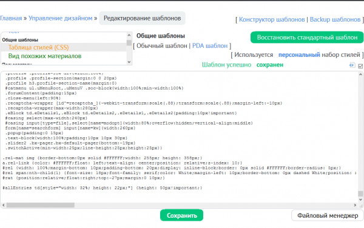The height and width of the screenshot is (228, 364).
Task: Click the .forumContent CSS line
Action: tap(41, 93)
